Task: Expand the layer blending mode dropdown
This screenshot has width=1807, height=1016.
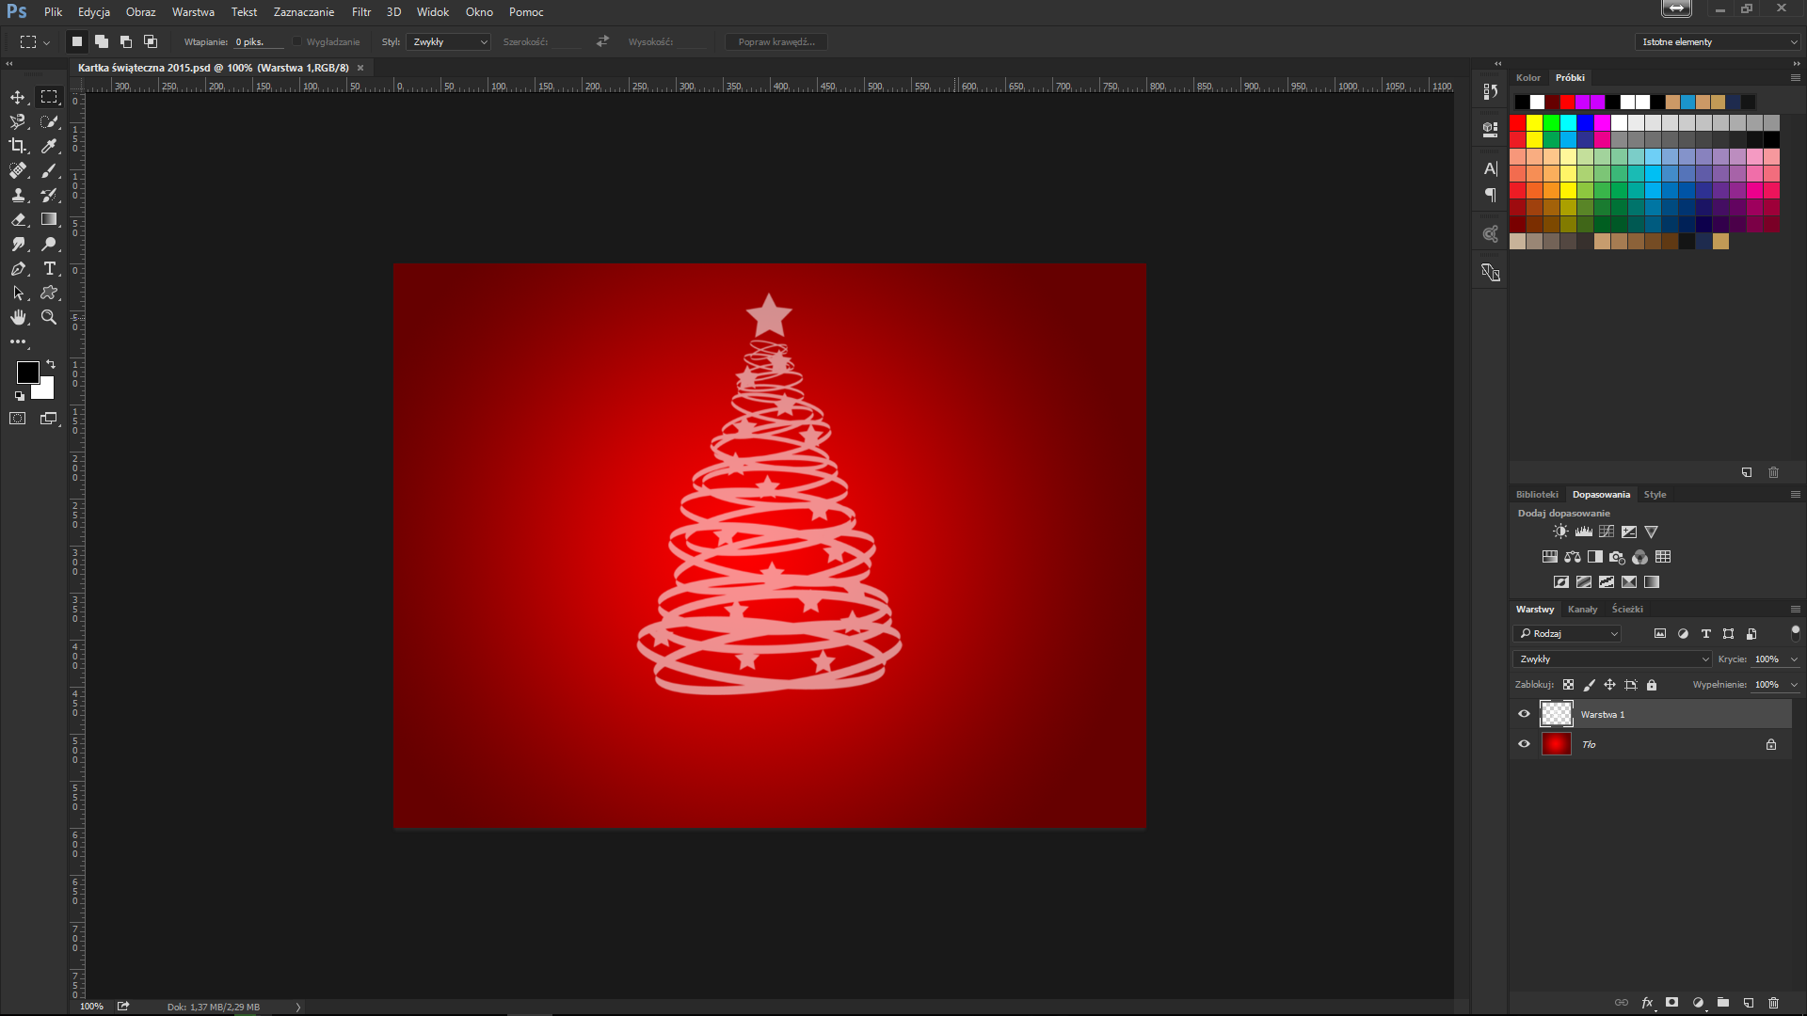Action: pyautogui.click(x=1612, y=659)
